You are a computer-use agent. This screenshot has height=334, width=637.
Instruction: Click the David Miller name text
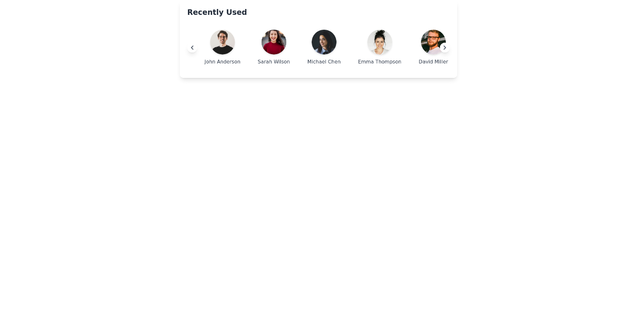(x=433, y=61)
